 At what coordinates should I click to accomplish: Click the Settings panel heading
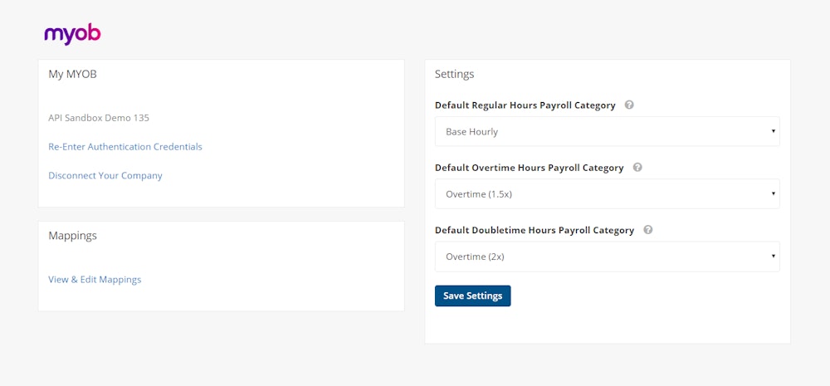(x=455, y=74)
